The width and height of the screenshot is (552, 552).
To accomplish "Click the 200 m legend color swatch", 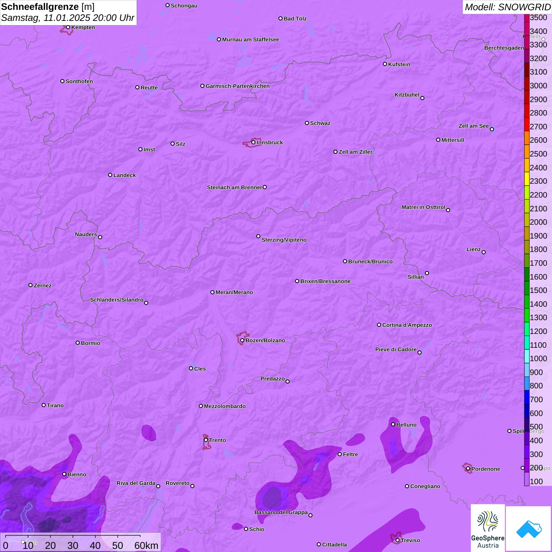I will [x=527, y=465].
